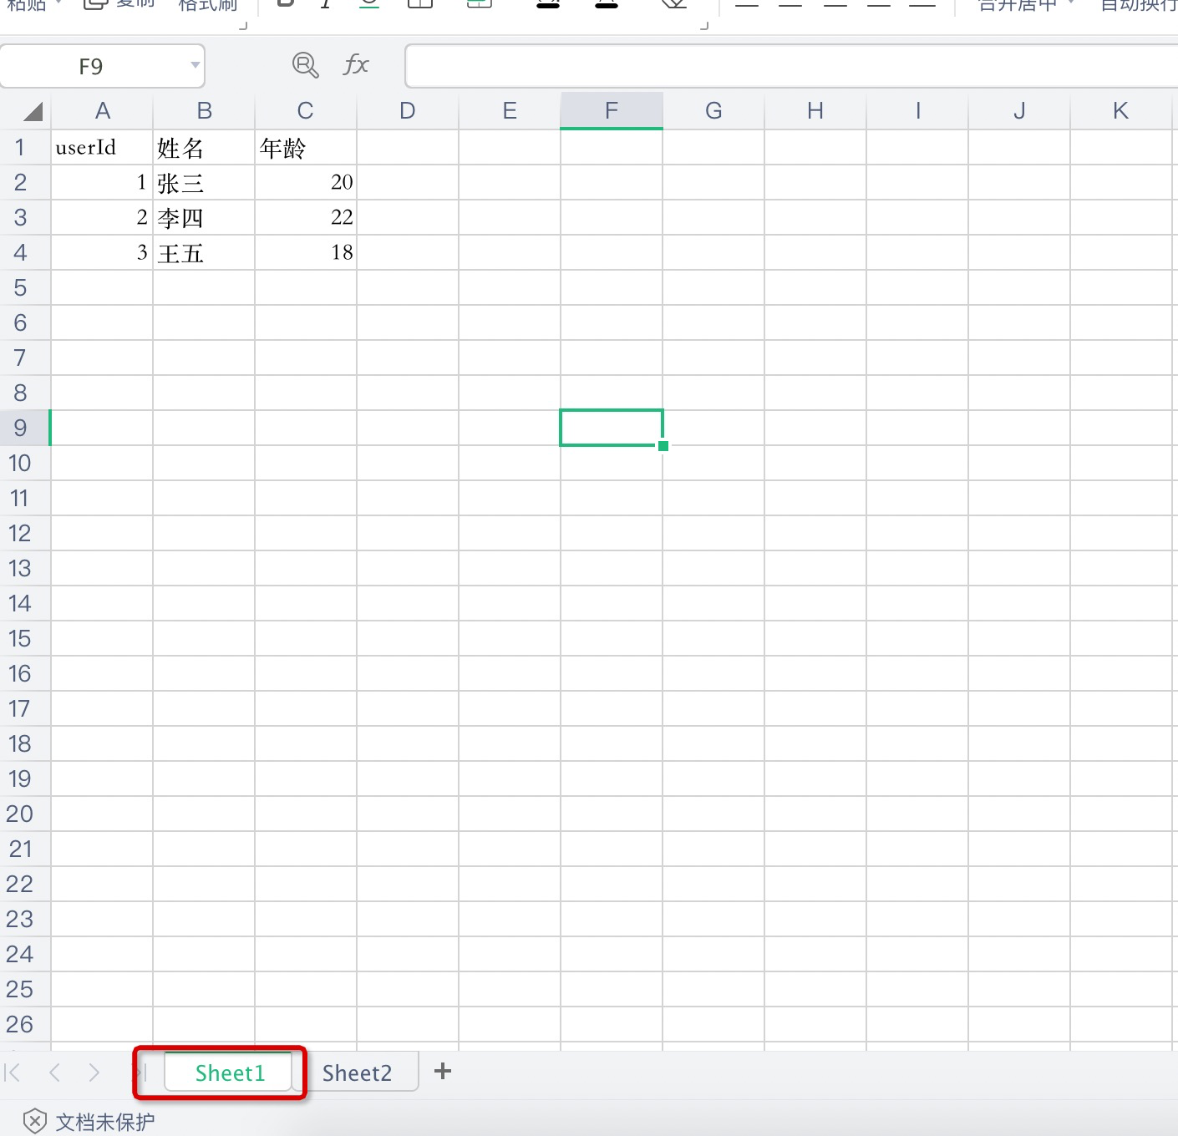This screenshot has height=1136, width=1178.
Task: Click the cell containing 李四
Action: (204, 218)
